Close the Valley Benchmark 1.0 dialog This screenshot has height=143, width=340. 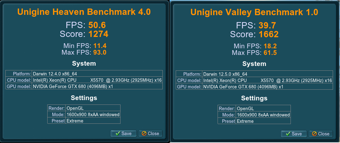point(321,134)
